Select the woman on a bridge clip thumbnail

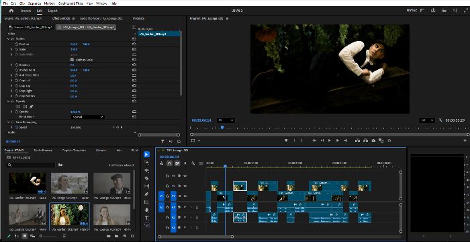70,183
